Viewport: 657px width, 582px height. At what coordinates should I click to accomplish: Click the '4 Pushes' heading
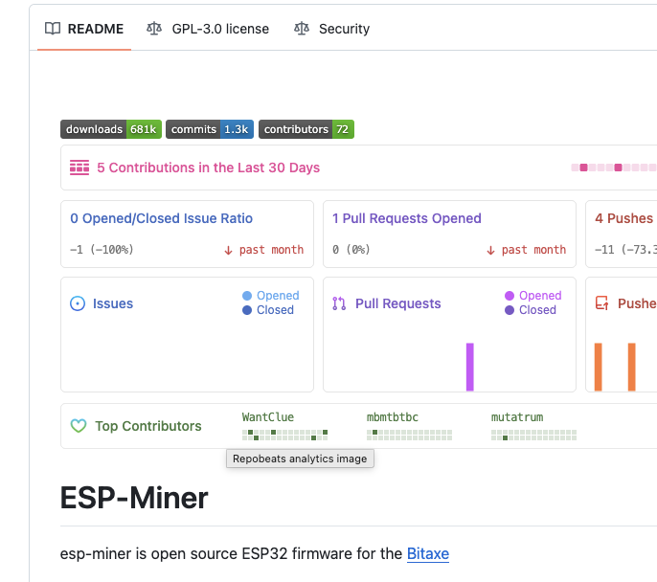(624, 218)
